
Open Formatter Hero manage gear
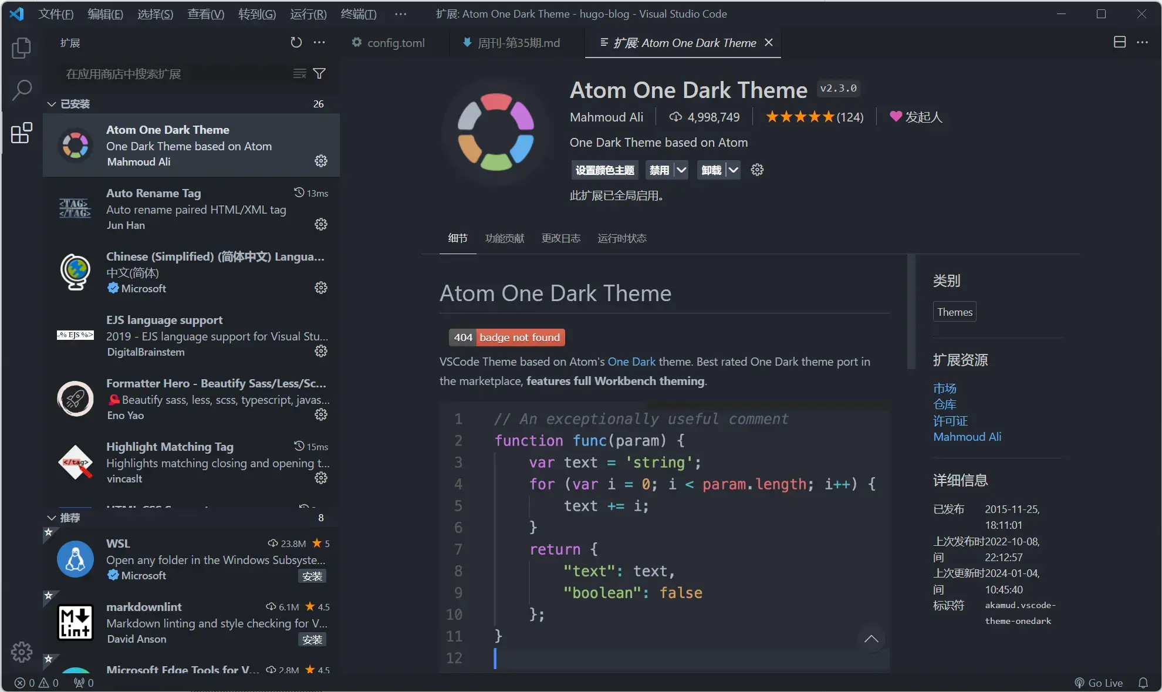click(321, 414)
